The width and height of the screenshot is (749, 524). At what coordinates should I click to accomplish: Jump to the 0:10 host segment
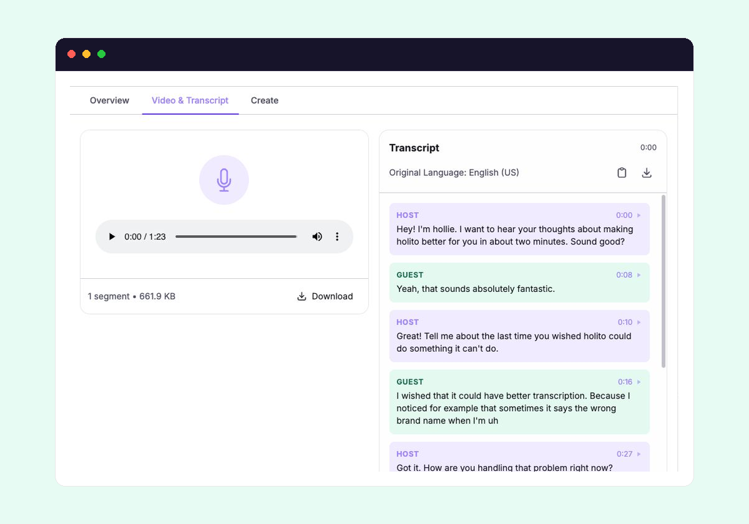click(x=629, y=322)
